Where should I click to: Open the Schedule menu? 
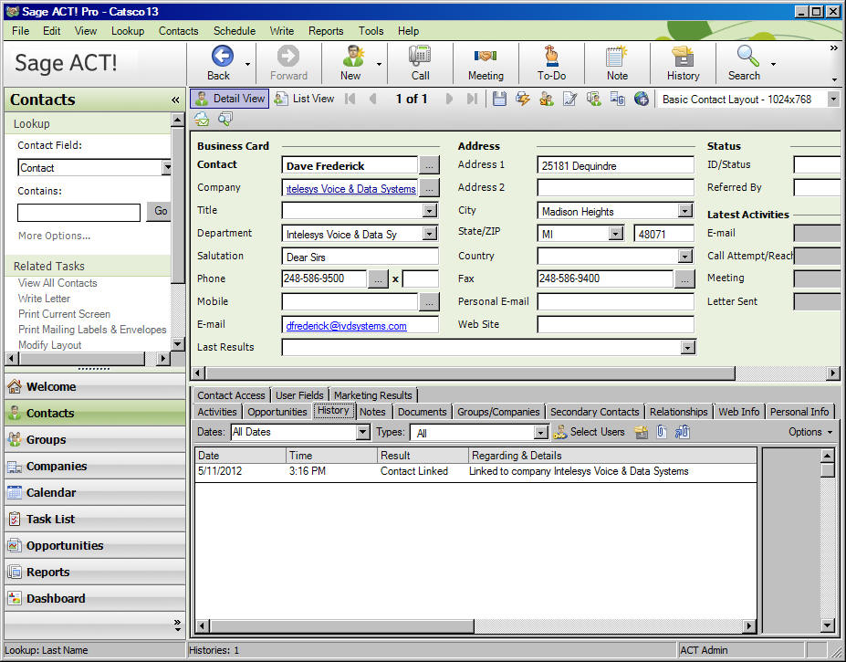point(235,30)
